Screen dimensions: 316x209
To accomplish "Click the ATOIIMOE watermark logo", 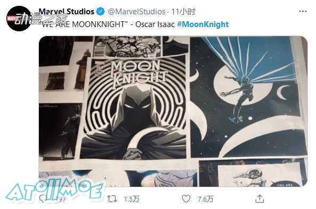I will click(55, 190).
